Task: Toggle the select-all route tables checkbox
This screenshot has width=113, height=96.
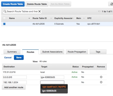Action: pyautogui.click(x=4, y=18)
